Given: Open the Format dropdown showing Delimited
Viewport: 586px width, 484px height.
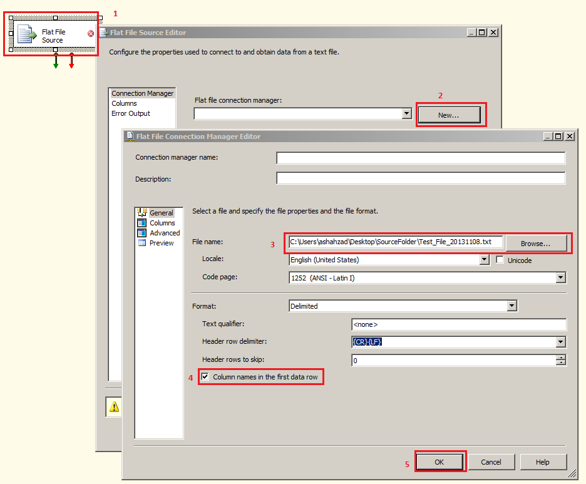Looking at the screenshot, I should coord(511,306).
